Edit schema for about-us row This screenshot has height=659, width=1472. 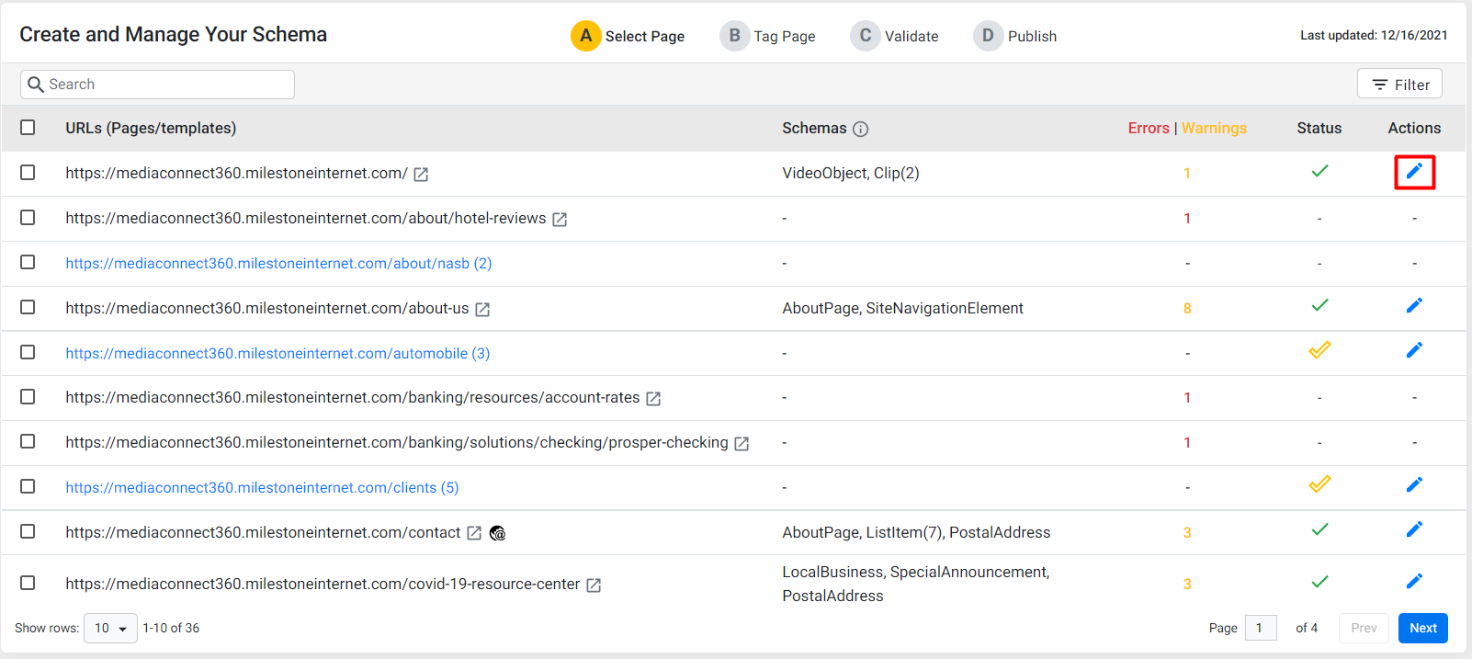(1414, 306)
